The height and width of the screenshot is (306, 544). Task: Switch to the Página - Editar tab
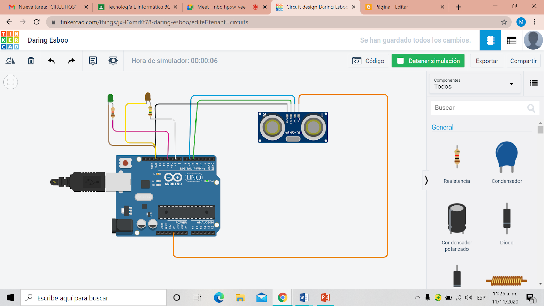tap(405, 7)
